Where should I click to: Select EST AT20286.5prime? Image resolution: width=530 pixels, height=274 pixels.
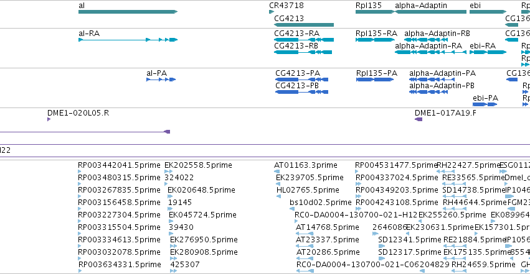click(328, 252)
